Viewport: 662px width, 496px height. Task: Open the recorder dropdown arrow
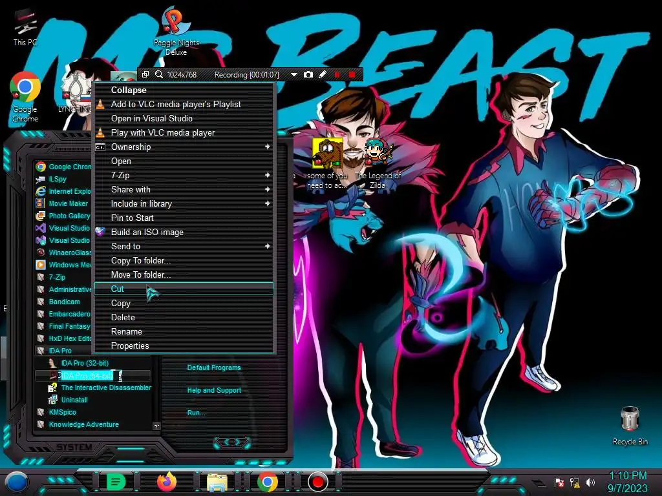tap(294, 75)
